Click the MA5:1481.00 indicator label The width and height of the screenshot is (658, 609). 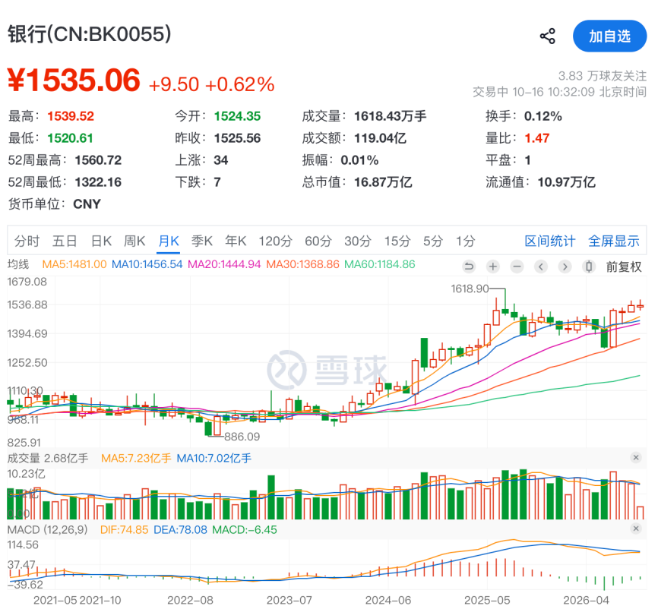click(74, 264)
